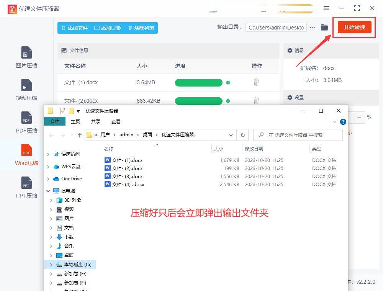
Task: Collapse 此电脑 in navigation tree
Action: pos(48,191)
